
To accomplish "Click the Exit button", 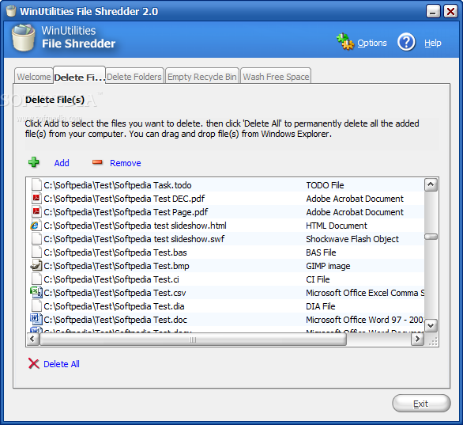I will tap(421, 404).
